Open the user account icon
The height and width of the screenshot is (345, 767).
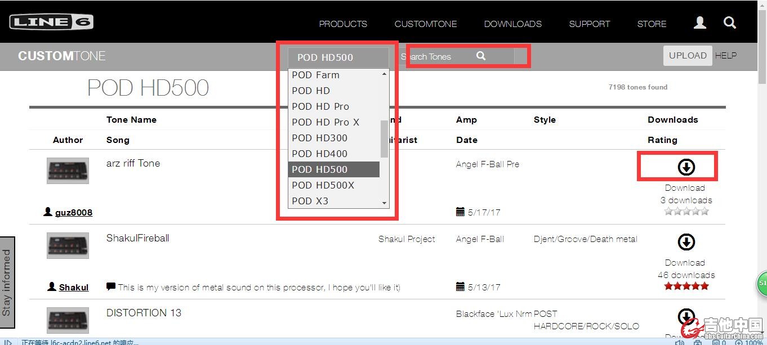[x=700, y=23]
